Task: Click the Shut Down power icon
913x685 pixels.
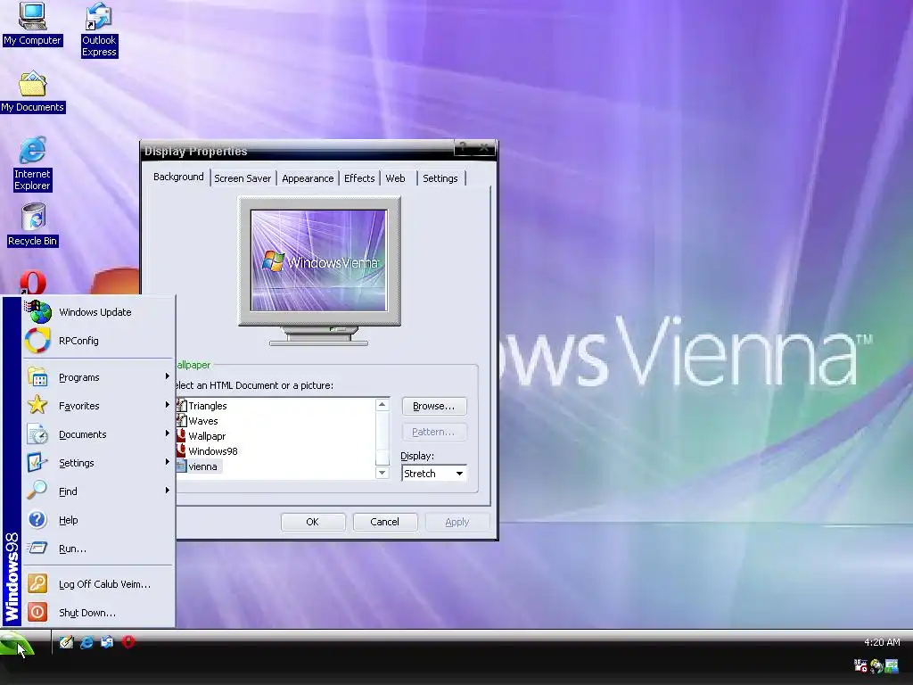Action: (37, 612)
